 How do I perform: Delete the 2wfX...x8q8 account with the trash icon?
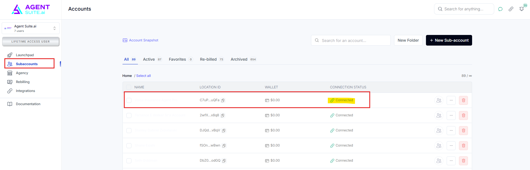point(463,115)
